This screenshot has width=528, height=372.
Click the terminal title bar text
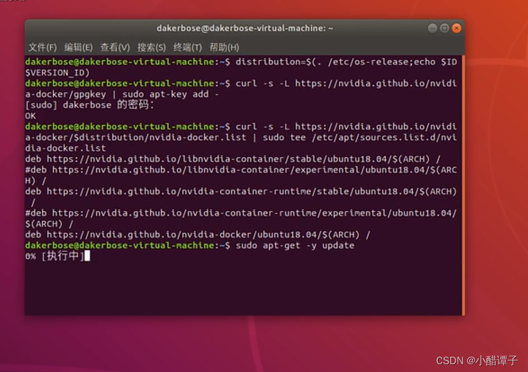click(x=245, y=28)
